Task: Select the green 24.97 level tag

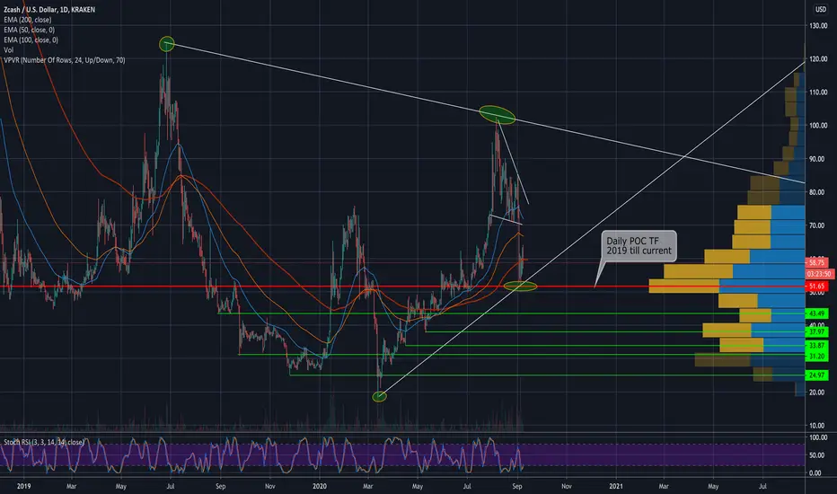Action: click(816, 375)
